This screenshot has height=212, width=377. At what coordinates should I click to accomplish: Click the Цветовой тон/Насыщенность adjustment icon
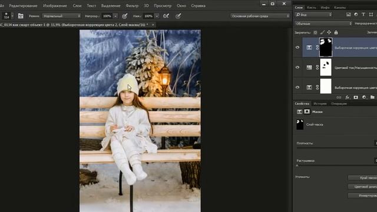[309, 68]
